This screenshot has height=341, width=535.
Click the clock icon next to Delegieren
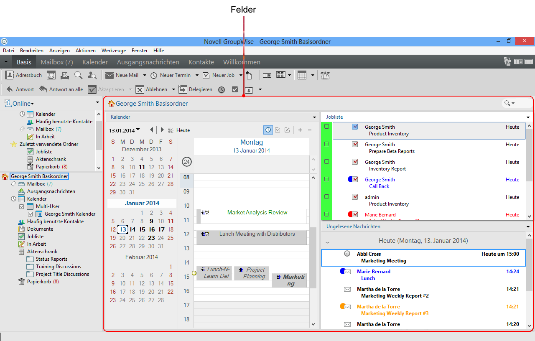point(222,89)
